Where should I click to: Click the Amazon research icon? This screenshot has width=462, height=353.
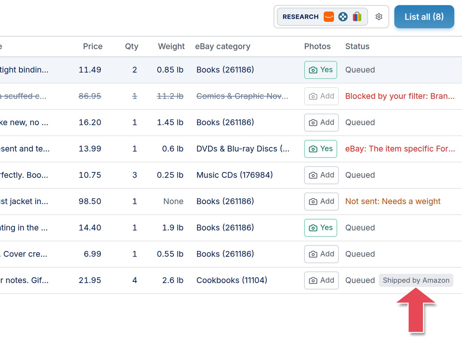(329, 17)
